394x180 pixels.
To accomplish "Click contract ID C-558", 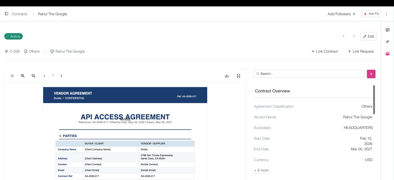I will [x=12, y=51].
